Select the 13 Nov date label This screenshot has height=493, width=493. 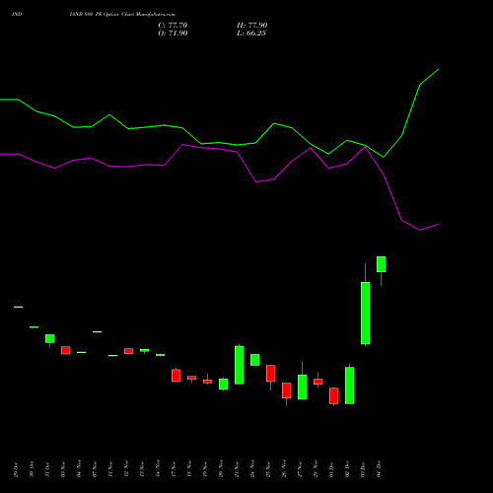[x=142, y=469]
